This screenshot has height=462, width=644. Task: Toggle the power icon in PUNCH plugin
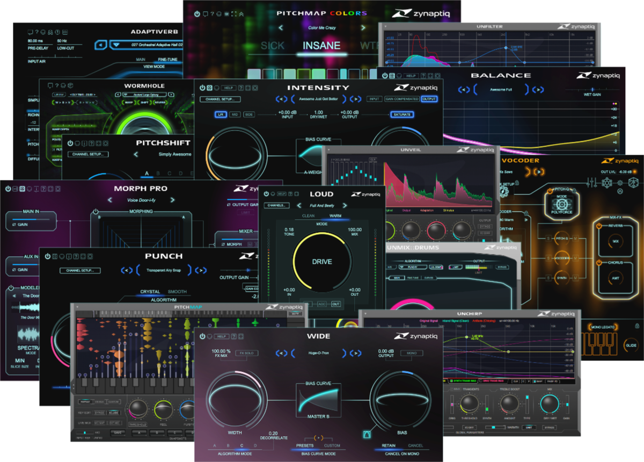pyautogui.click(x=47, y=256)
